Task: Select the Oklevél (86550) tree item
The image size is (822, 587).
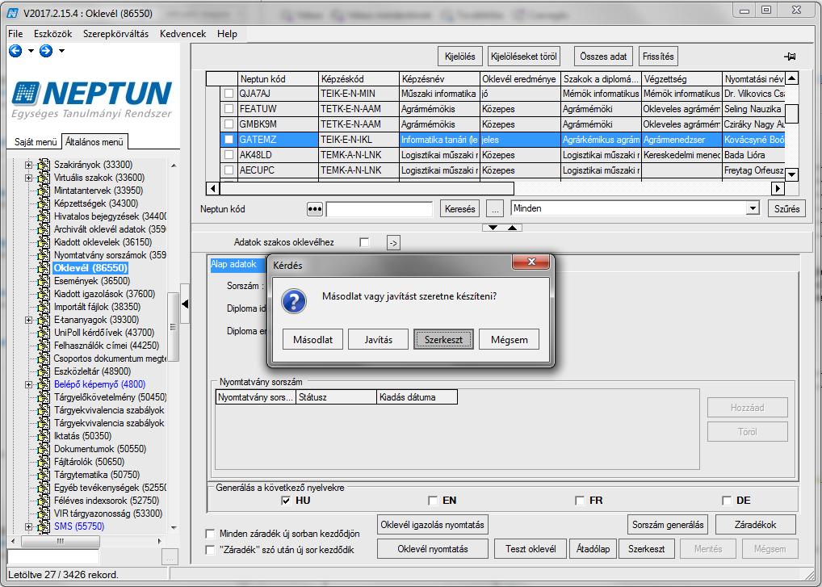Action: pos(90,268)
